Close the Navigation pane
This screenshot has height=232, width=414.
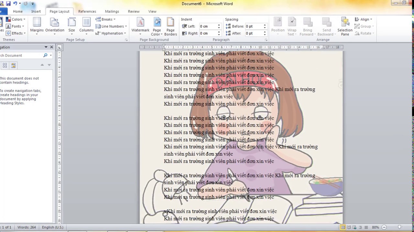coord(51,47)
